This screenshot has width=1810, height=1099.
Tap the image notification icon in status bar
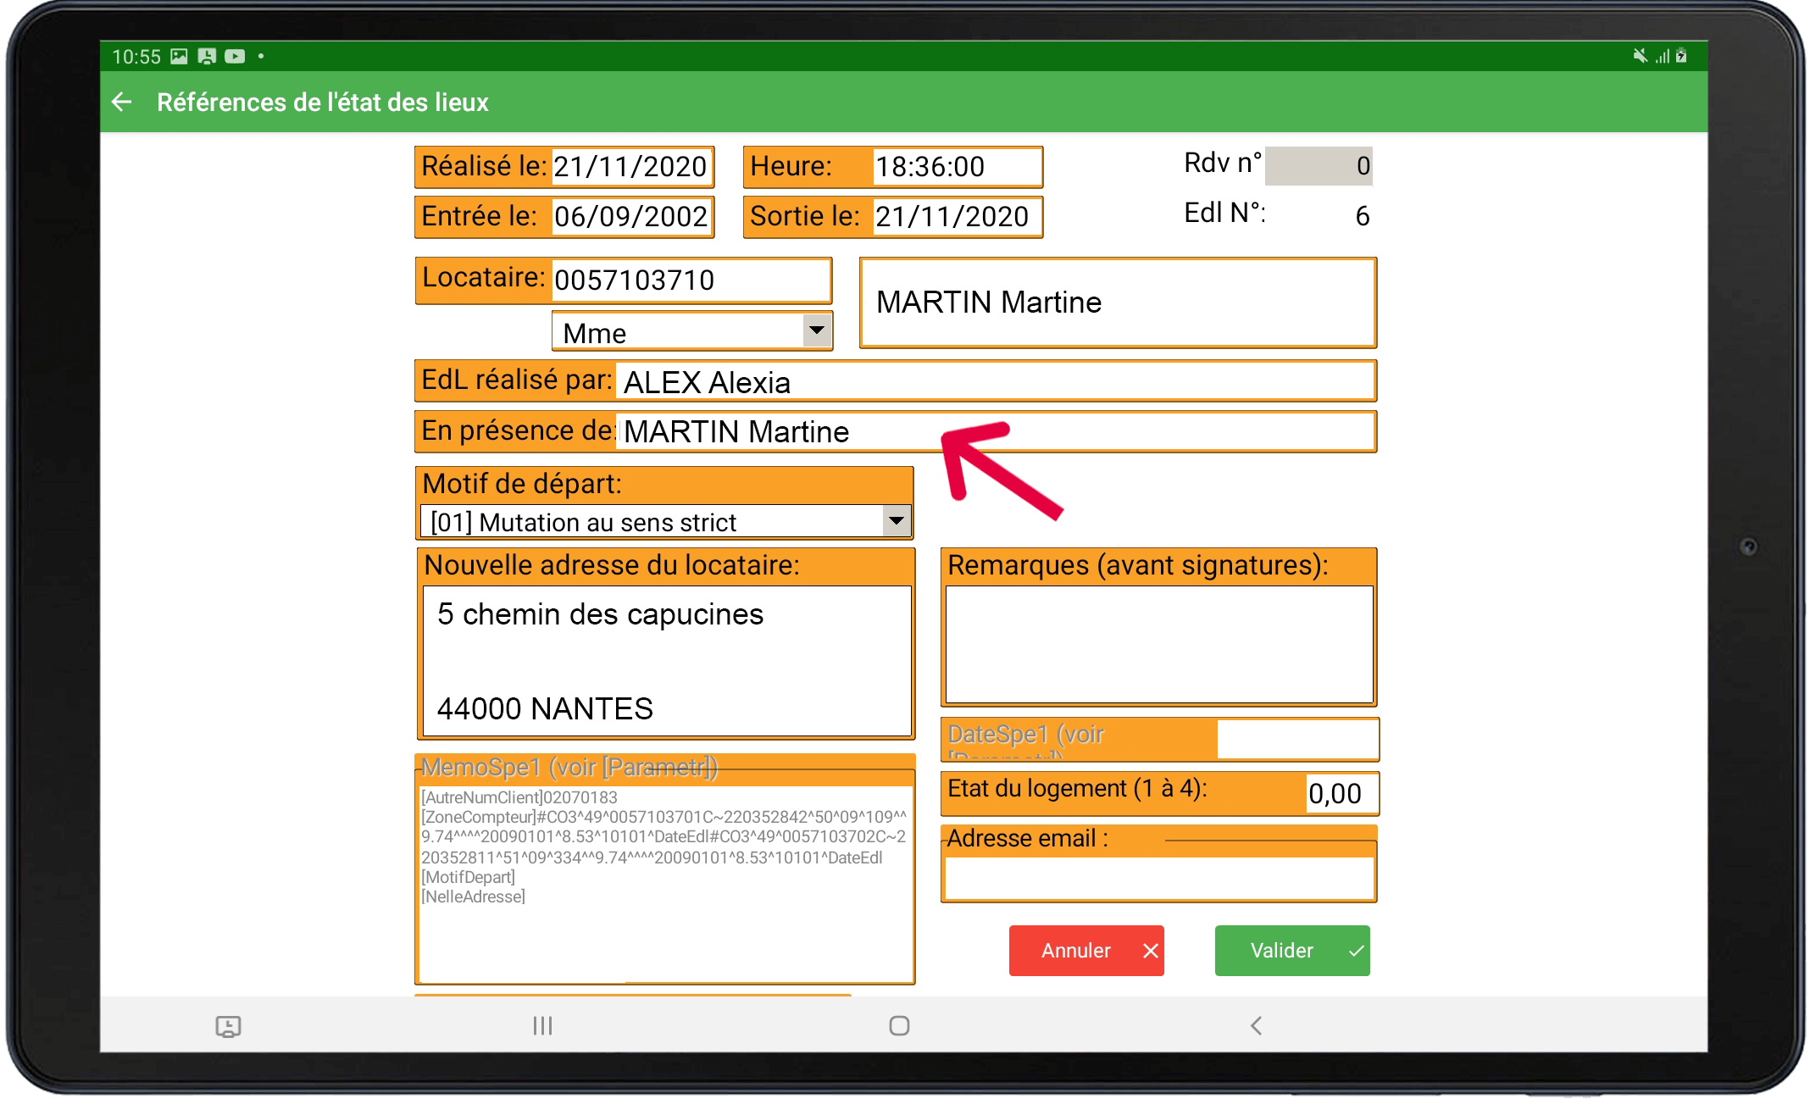pyautogui.click(x=179, y=57)
